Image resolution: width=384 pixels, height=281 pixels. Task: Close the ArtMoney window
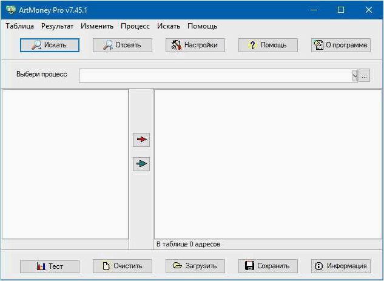pos(369,10)
